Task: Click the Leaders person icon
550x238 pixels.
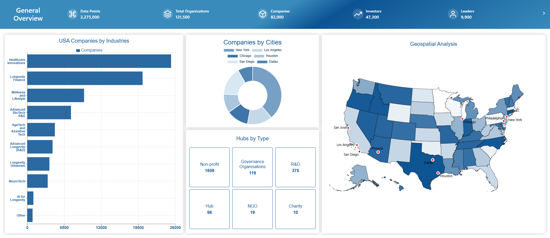Action: tap(453, 14)
